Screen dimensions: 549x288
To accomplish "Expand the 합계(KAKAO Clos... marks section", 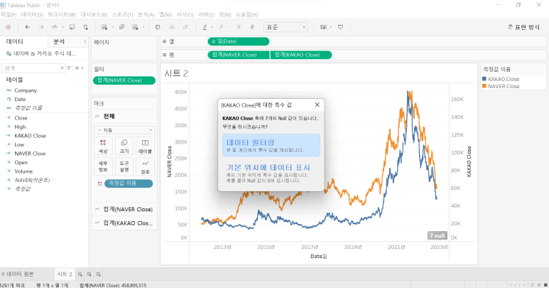I will [124, 223].
